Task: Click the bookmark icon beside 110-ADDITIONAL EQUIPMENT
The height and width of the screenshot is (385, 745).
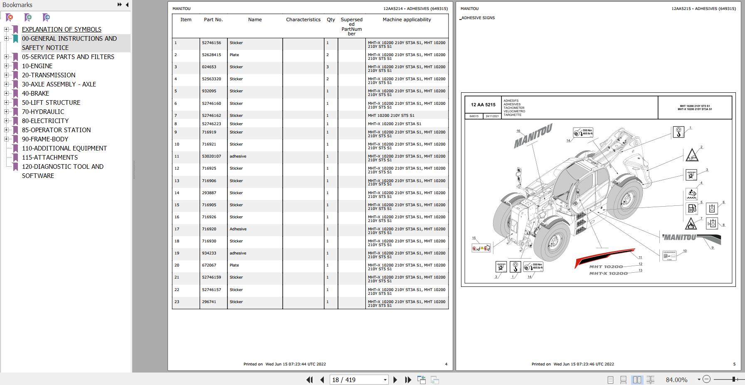Action: click(15, 148)
